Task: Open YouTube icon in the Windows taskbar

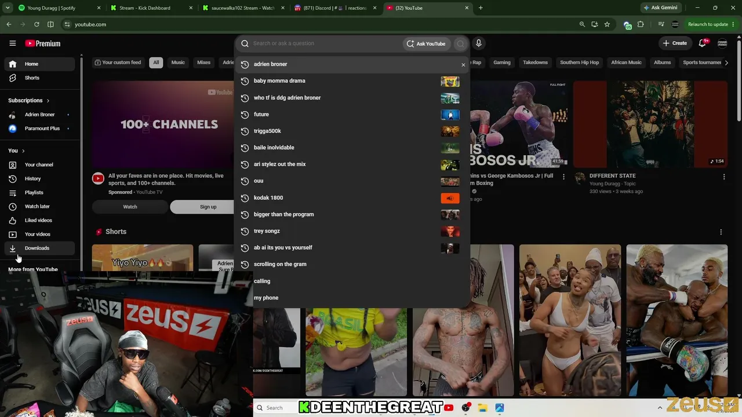Action: coord(449,408)
